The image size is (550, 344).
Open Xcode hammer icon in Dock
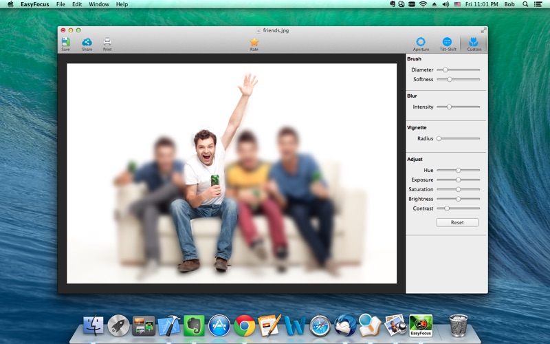point(169,325)
